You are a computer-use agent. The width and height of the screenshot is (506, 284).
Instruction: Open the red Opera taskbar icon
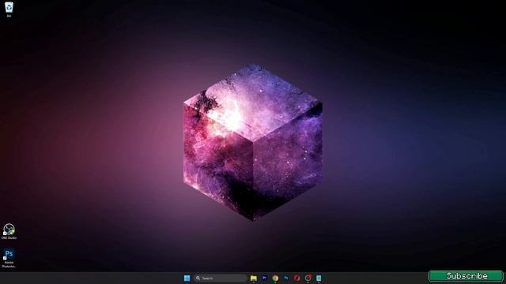(x=297, y=278)
